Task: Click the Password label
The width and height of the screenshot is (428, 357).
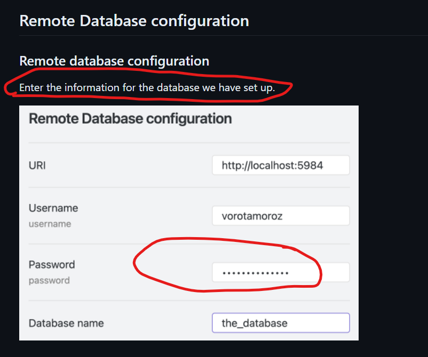Action: click(x=52, y=264)
